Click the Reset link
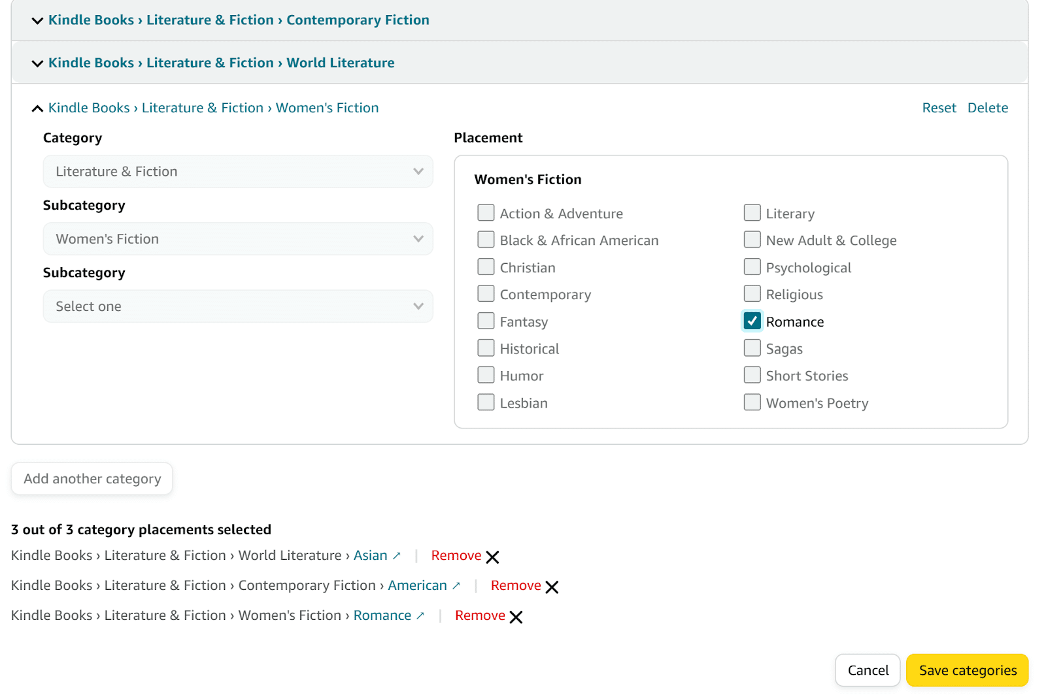The height and width of the screenshot is (697, 1046). click(939, 108)
